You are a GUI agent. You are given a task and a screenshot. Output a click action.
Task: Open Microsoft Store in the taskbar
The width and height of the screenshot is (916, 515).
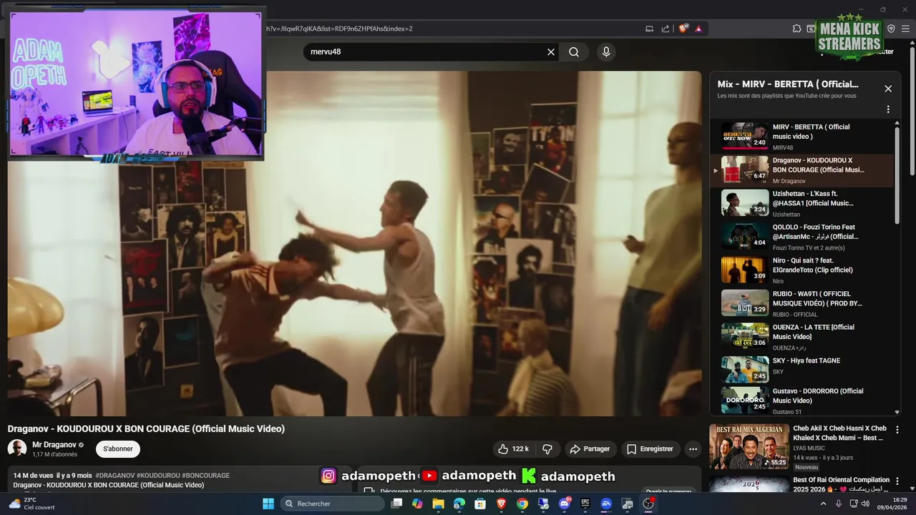pyautogui.click(x=480, y=504)
